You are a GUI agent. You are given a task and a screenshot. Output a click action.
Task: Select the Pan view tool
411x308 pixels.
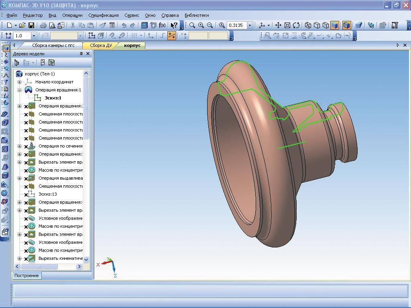pos(278,25)
